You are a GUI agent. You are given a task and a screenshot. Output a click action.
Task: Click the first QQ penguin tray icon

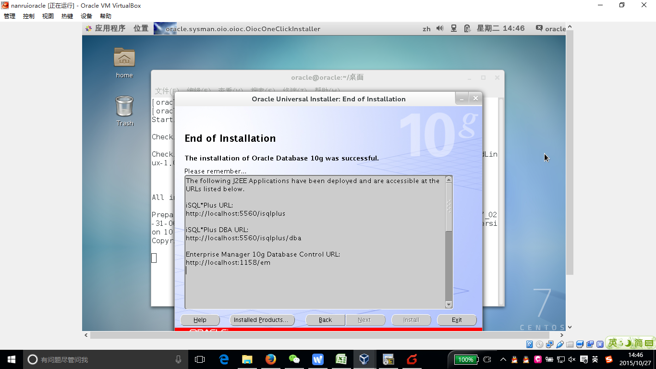tap(514, 359)
